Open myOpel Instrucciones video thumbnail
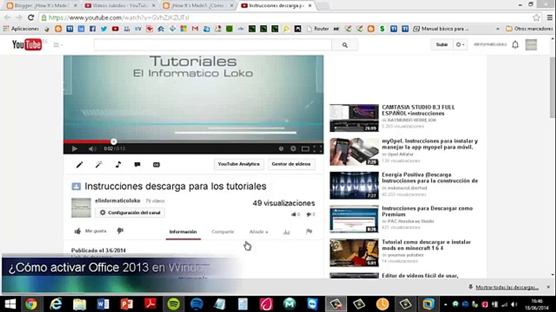The width and height of the screenshot is (556, 312). [x=354, y=152]
